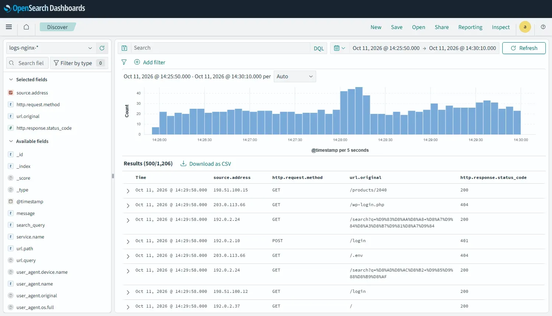Screen dimensions: 552x316
Task: Click the @timestamp date field icon
Action: pos(11,201)
